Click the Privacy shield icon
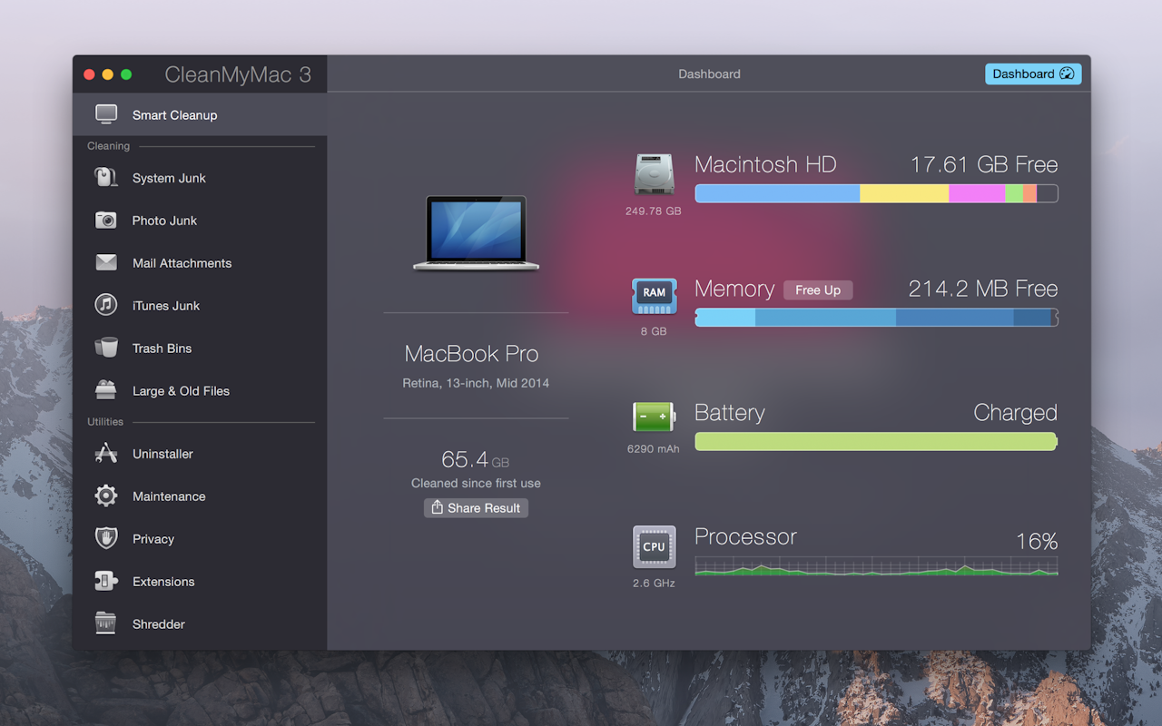This screenshot has width=1162, height=726. point(106,539)
